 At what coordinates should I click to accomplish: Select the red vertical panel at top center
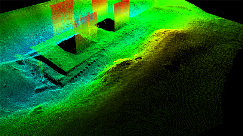[x=100, y=7]
